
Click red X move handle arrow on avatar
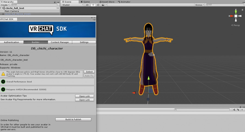134,93
